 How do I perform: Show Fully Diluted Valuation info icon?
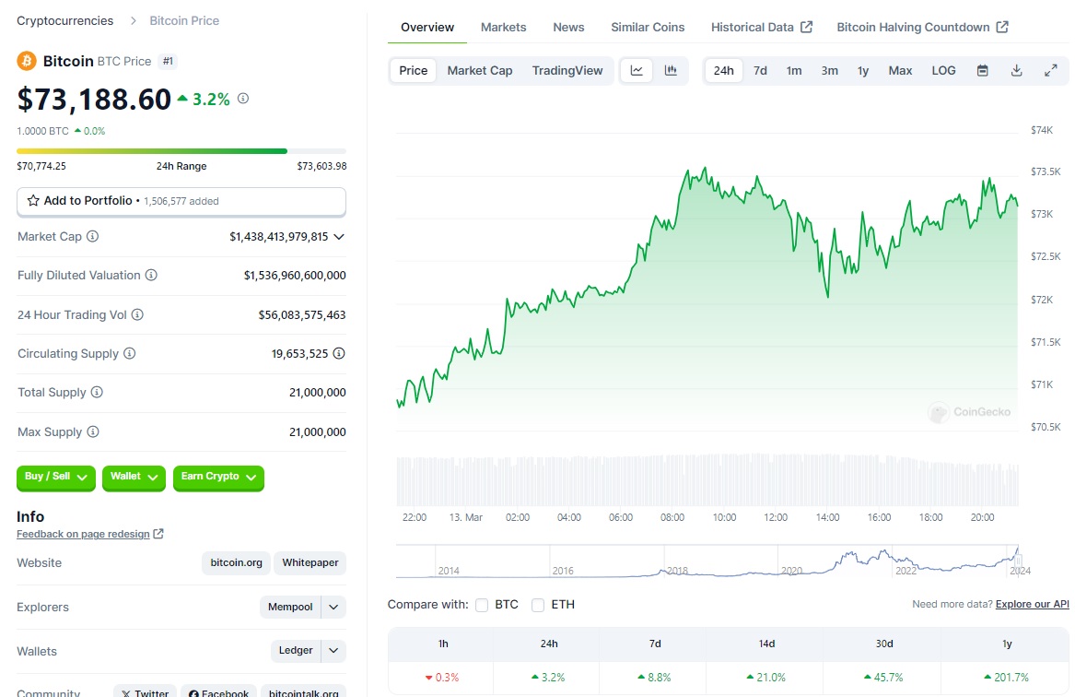point(151,275)
